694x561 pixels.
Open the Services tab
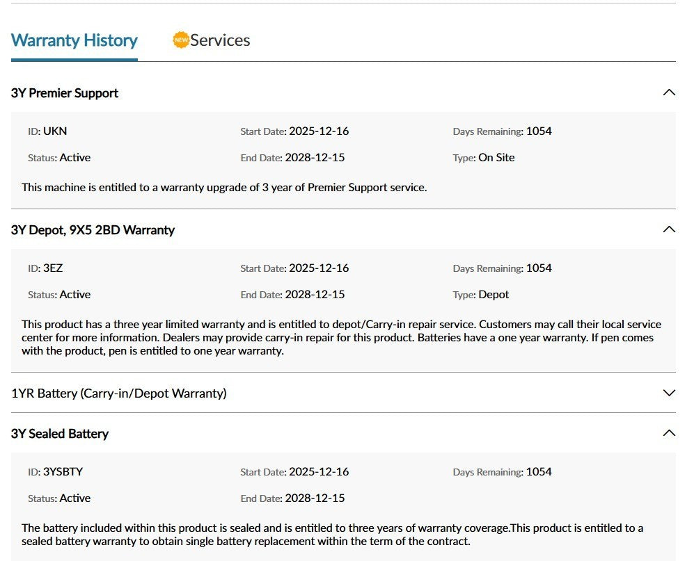point(220,40)
